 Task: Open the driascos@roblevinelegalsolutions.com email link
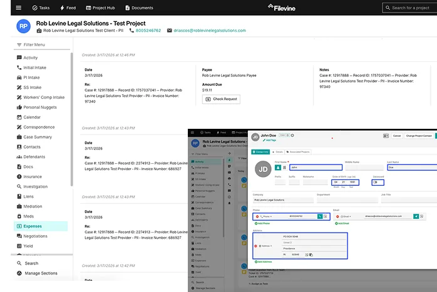(x=210, y=31)
